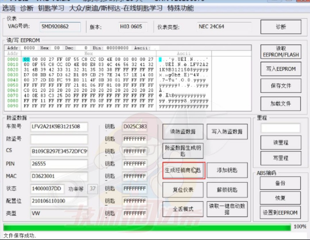Screen dimensions: 310x240
Task: Click the 添加钥匙 button
Action: coord(227,171)
